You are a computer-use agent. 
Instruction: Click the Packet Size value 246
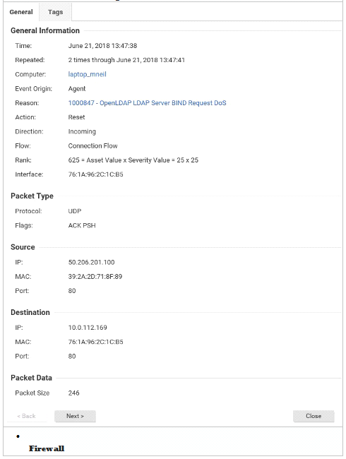click(73, 393)
